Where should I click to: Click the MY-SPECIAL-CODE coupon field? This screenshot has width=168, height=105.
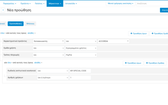coord(80,71)
